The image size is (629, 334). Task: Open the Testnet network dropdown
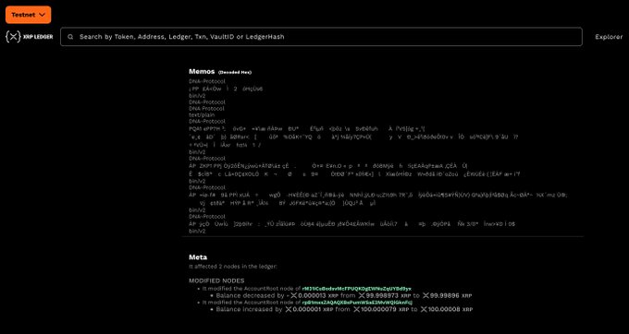coord(28,15)
